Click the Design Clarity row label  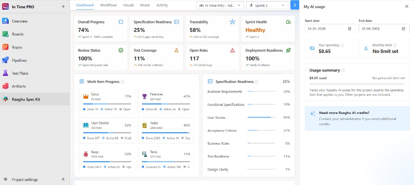[x=218, y=169]
